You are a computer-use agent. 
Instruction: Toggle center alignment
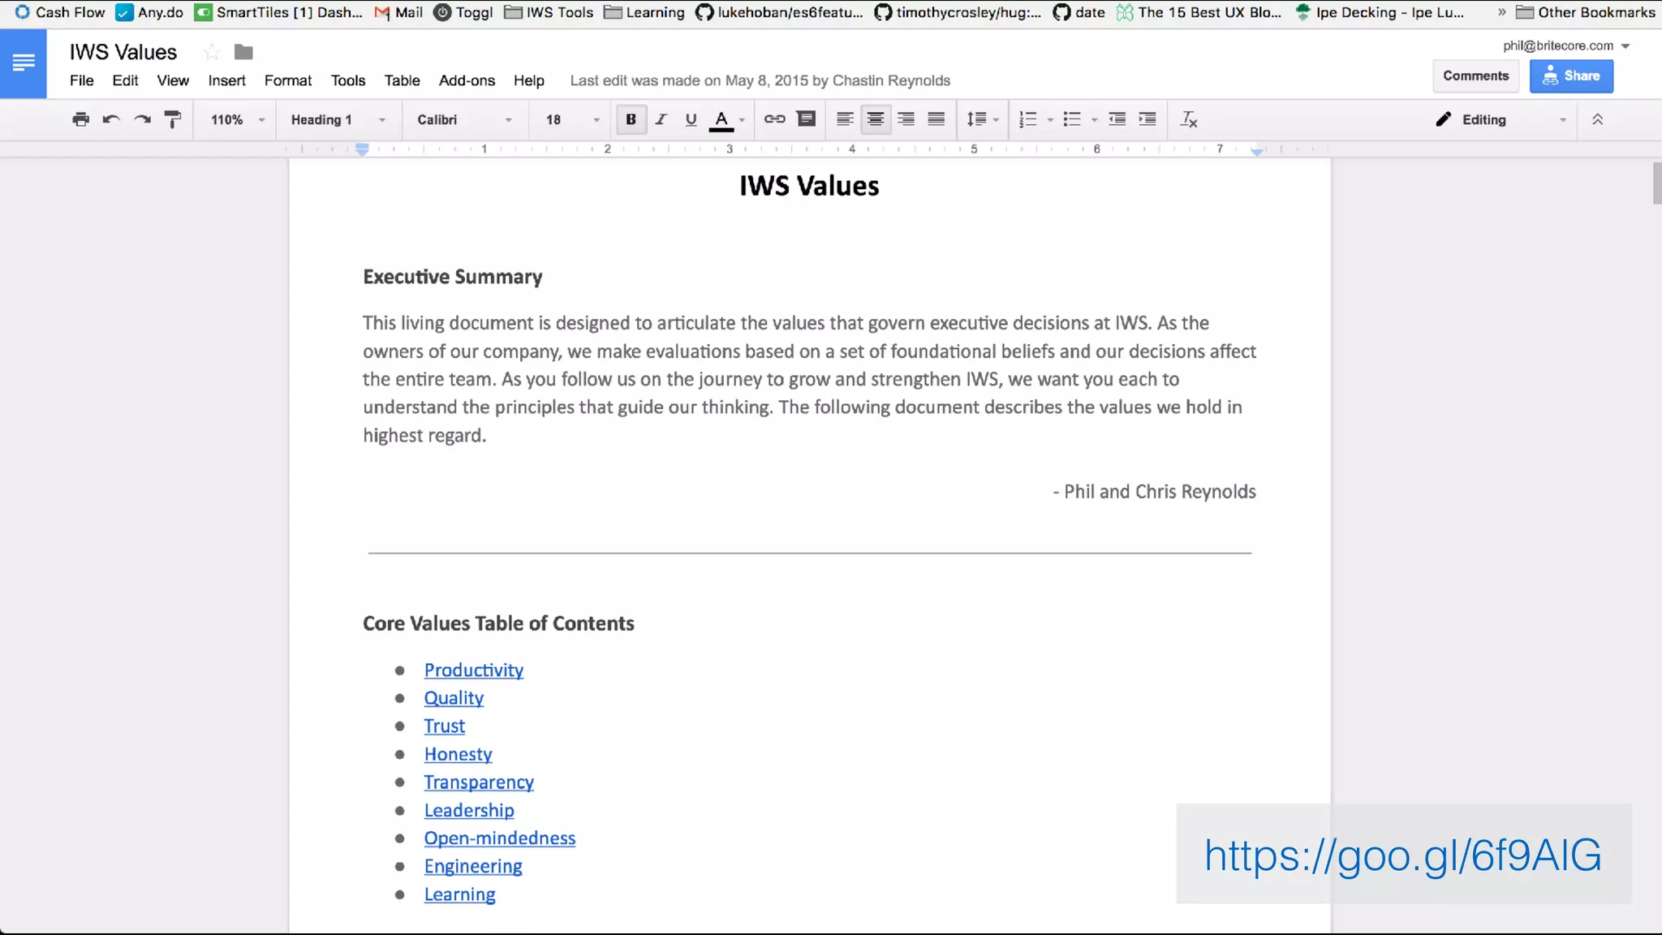(x=876, y=119)
